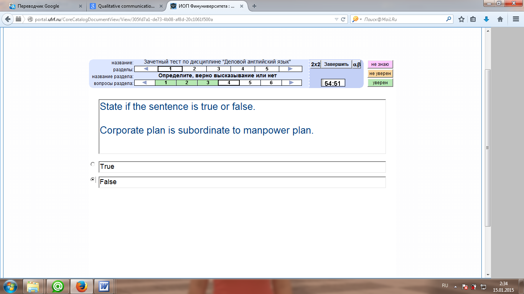Image resolution: width=524 pixels, height=294 pixels.
Task: Open section 4 in разделы row
Action: (242, 69)
